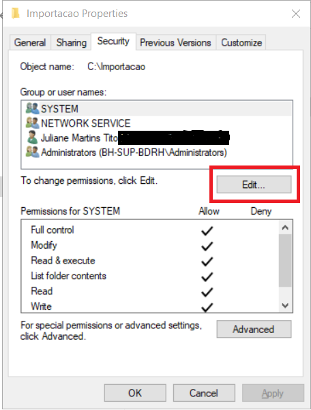Click the Edit... button
The height and width of the screenshot is (410, 311).
[254, 185]
